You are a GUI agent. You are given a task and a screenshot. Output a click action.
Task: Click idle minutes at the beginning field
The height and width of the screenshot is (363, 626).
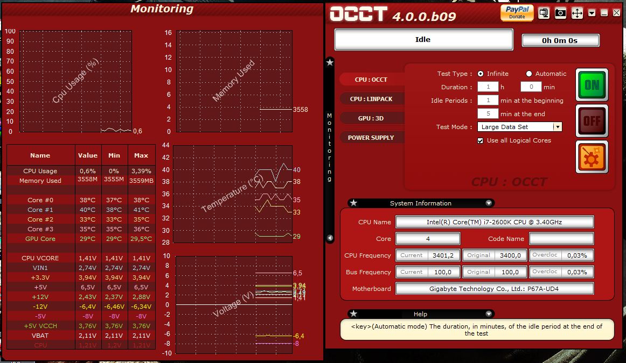488,101
